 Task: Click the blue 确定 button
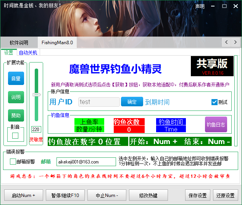(x=132, y=102)
